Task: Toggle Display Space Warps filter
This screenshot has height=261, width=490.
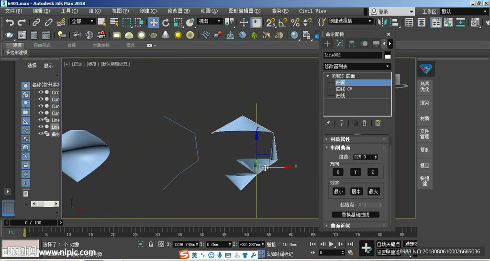Action: (x=26, y=130)
